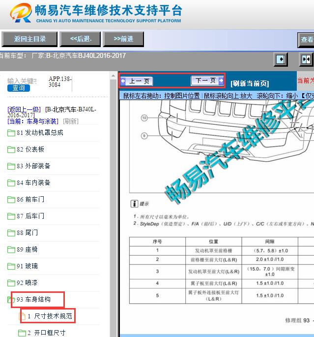This screenshot has height=337, width=314.
Task: Go back with the <<后退 button
Action: pos(80,39)
